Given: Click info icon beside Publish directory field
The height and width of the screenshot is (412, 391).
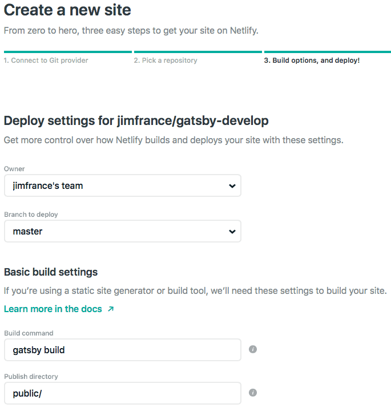Looking at the screenshot, I should 252,393.
